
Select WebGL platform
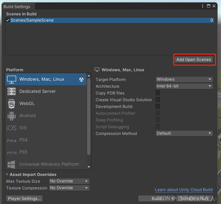pyautogui.click(x=46, y=104)
